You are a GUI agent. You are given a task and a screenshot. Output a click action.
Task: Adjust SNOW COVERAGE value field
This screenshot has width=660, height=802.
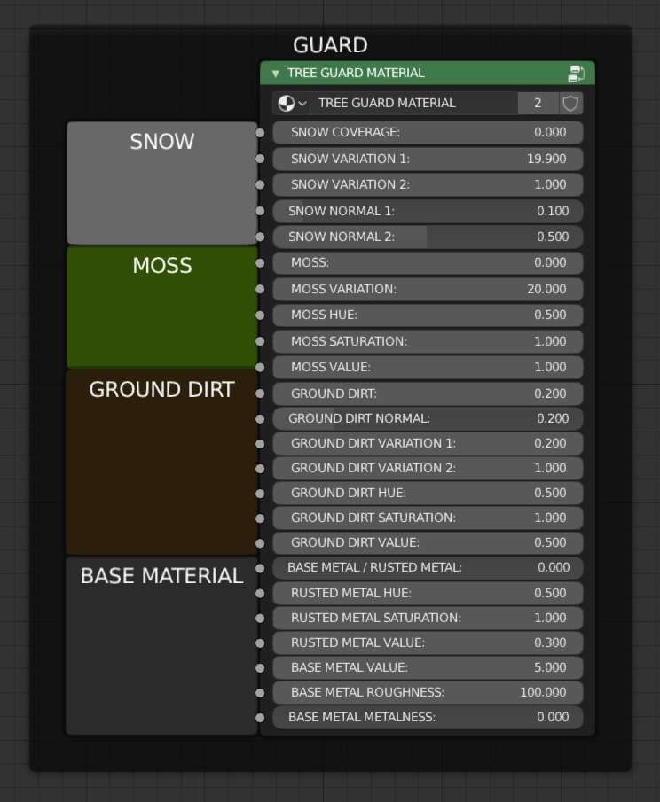pos(428,132)
